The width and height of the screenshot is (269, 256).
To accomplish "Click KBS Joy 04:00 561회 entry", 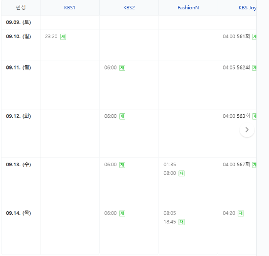I will click(x=236, y=37).
